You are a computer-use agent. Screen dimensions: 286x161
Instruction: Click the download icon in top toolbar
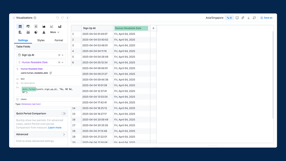[x=248, y=18]
